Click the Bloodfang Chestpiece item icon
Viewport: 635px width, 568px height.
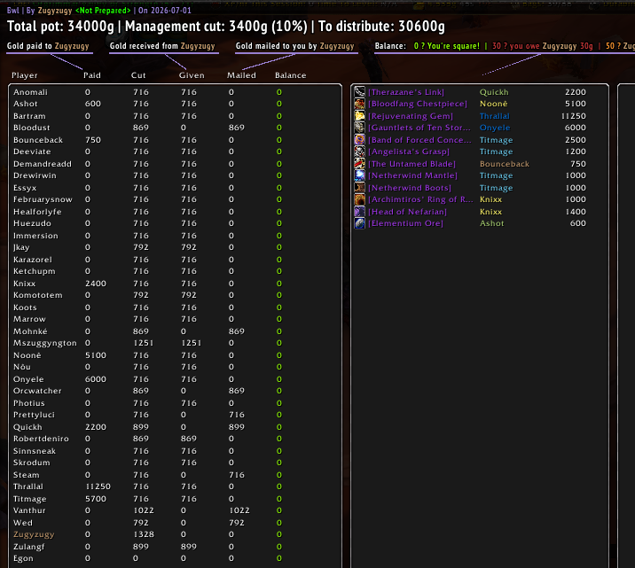[359, 104]
